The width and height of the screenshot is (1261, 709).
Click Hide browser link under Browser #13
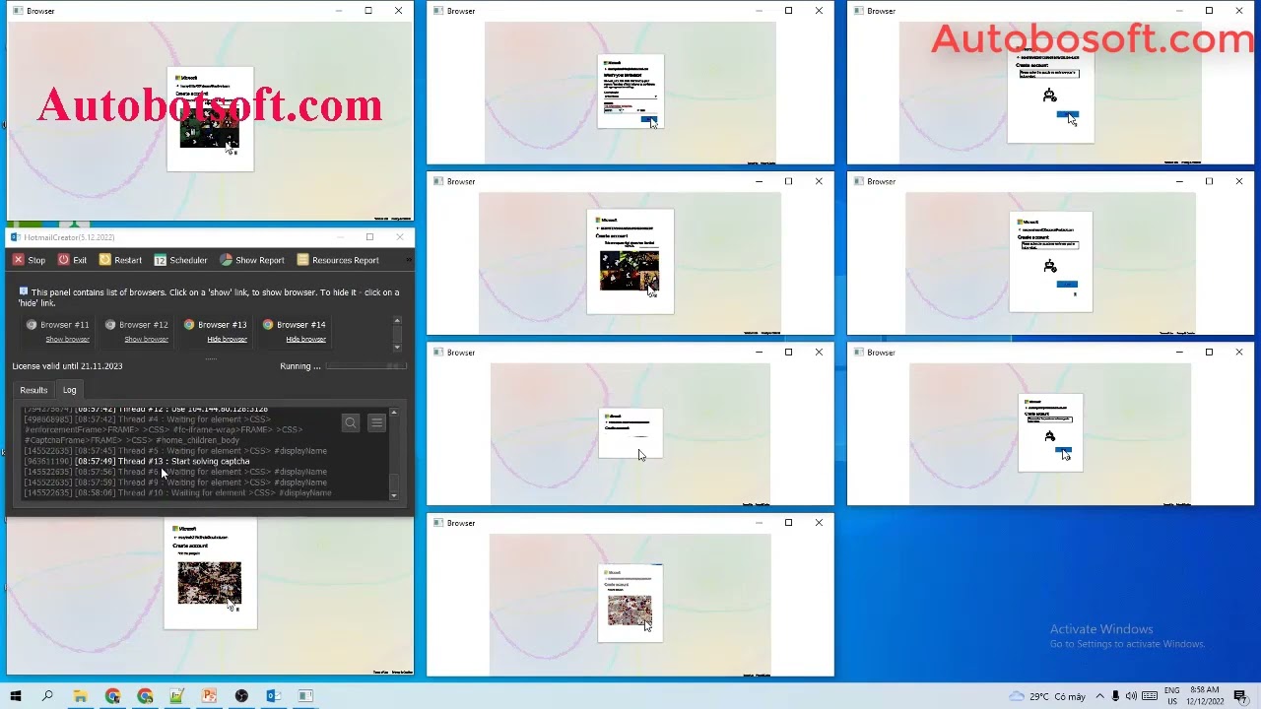227,340
